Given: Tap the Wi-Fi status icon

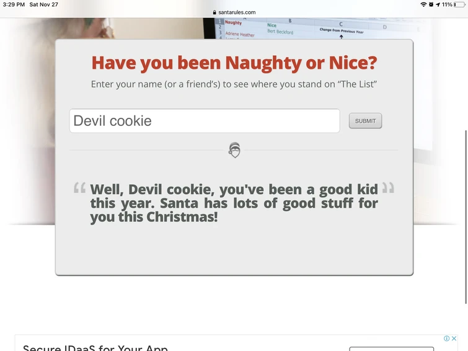Looking at the screenshot, I should (423, 4).
